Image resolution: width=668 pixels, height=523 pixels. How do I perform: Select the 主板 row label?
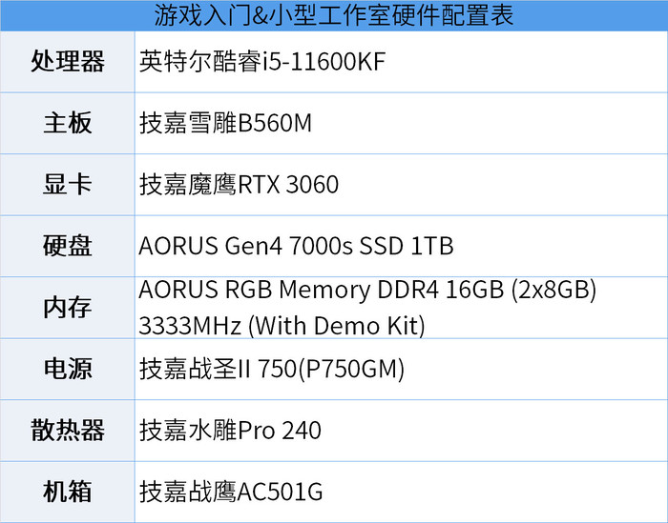click(x=67, y=124)
